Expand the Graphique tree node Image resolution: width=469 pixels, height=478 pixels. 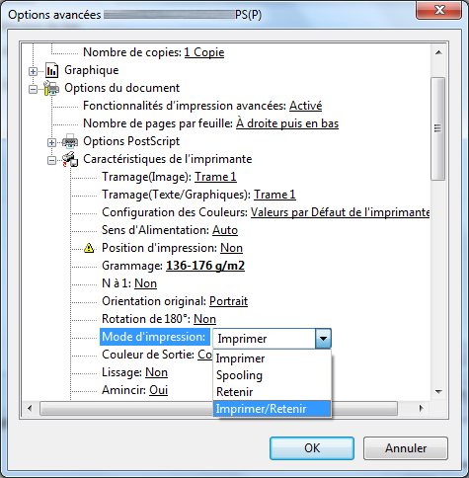(33, 71)
